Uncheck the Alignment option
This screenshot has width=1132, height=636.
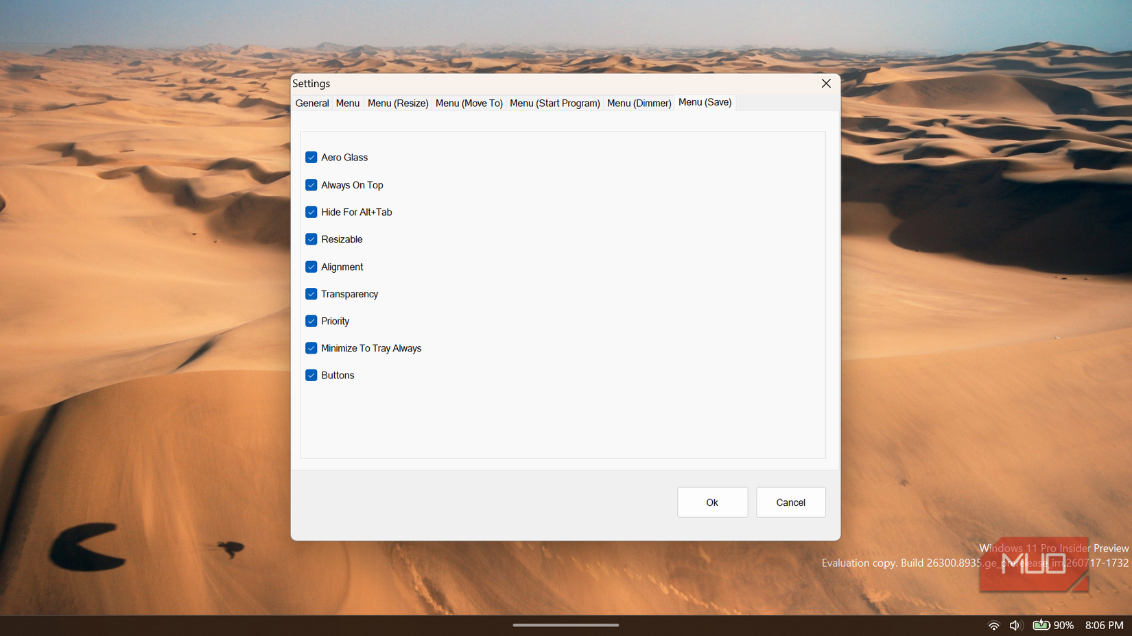(311, 267)
